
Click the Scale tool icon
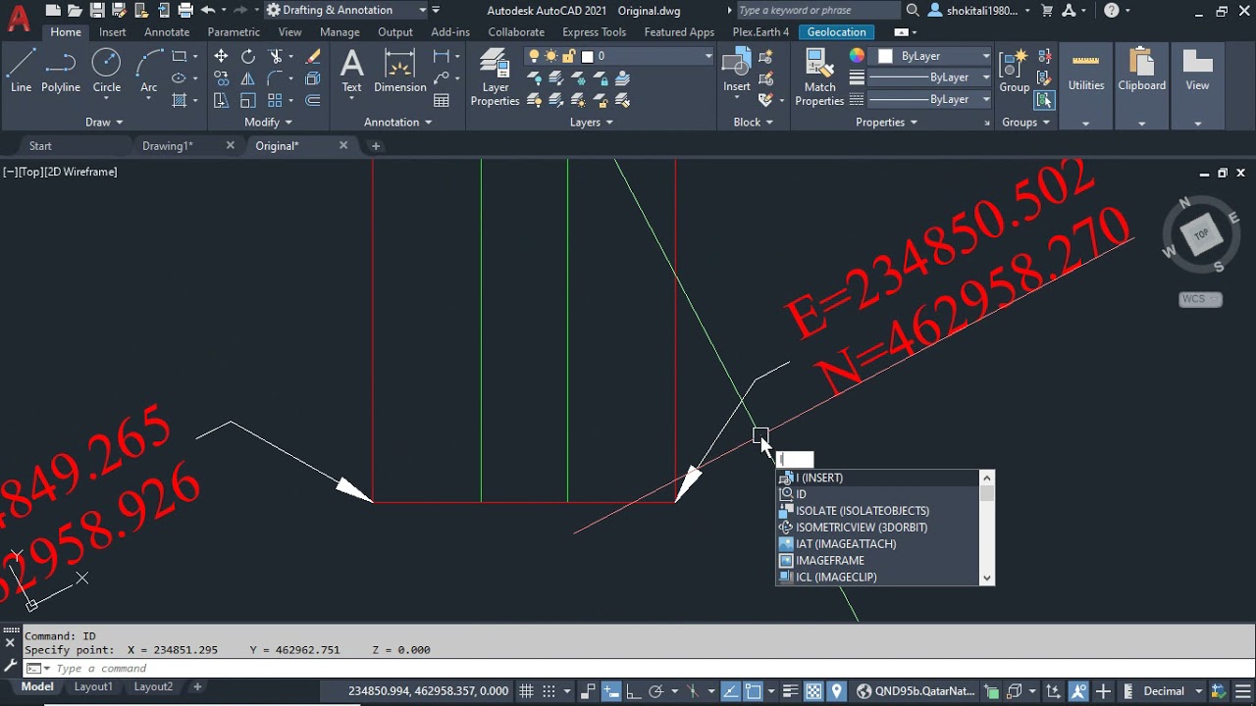[x=248, y=100]
